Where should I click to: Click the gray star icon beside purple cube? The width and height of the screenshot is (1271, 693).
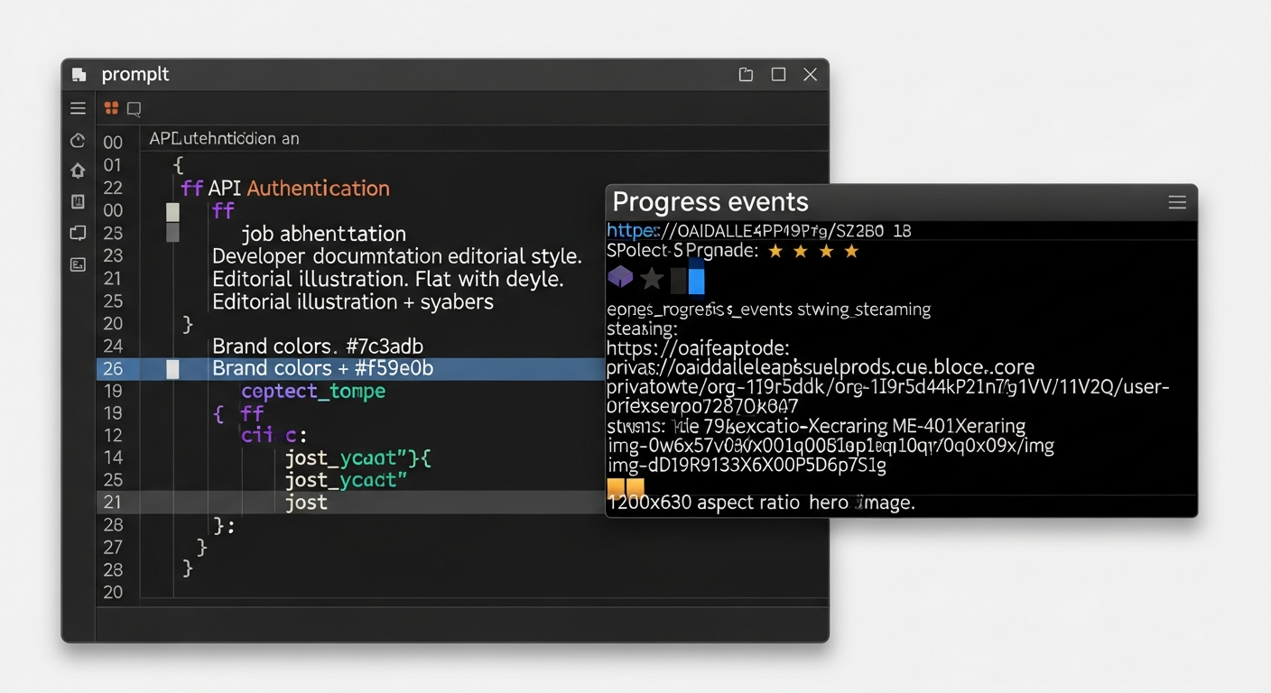coord(652,279)
